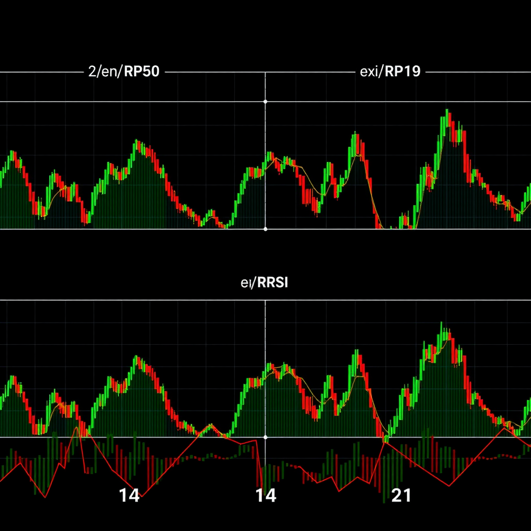531x531 pixels.
Task: Click the leftmost 14 period label
Action: (129, 496)
